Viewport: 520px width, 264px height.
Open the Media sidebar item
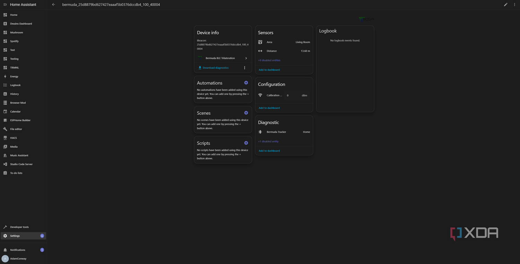pos(23,147)
